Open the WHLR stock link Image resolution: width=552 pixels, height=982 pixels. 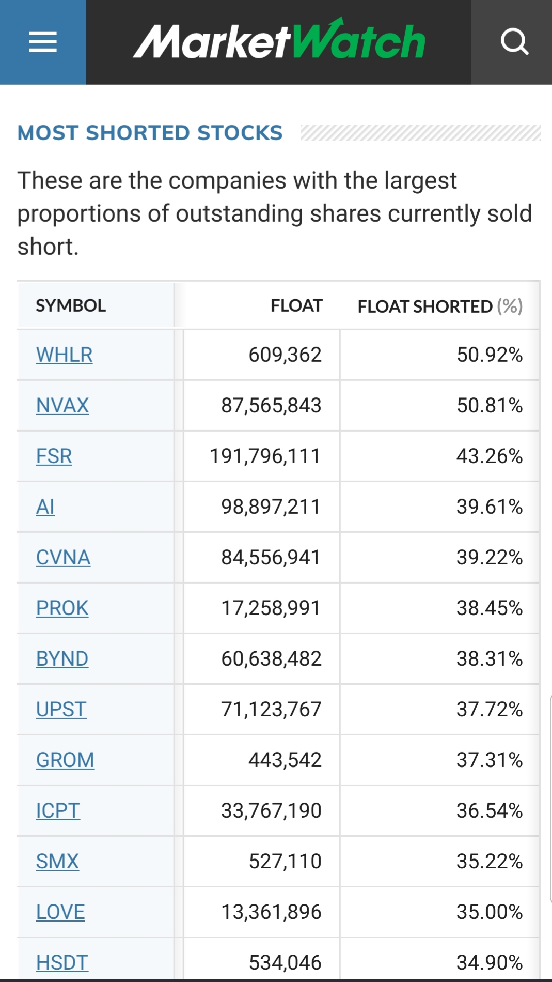click(x=65, y=355)
